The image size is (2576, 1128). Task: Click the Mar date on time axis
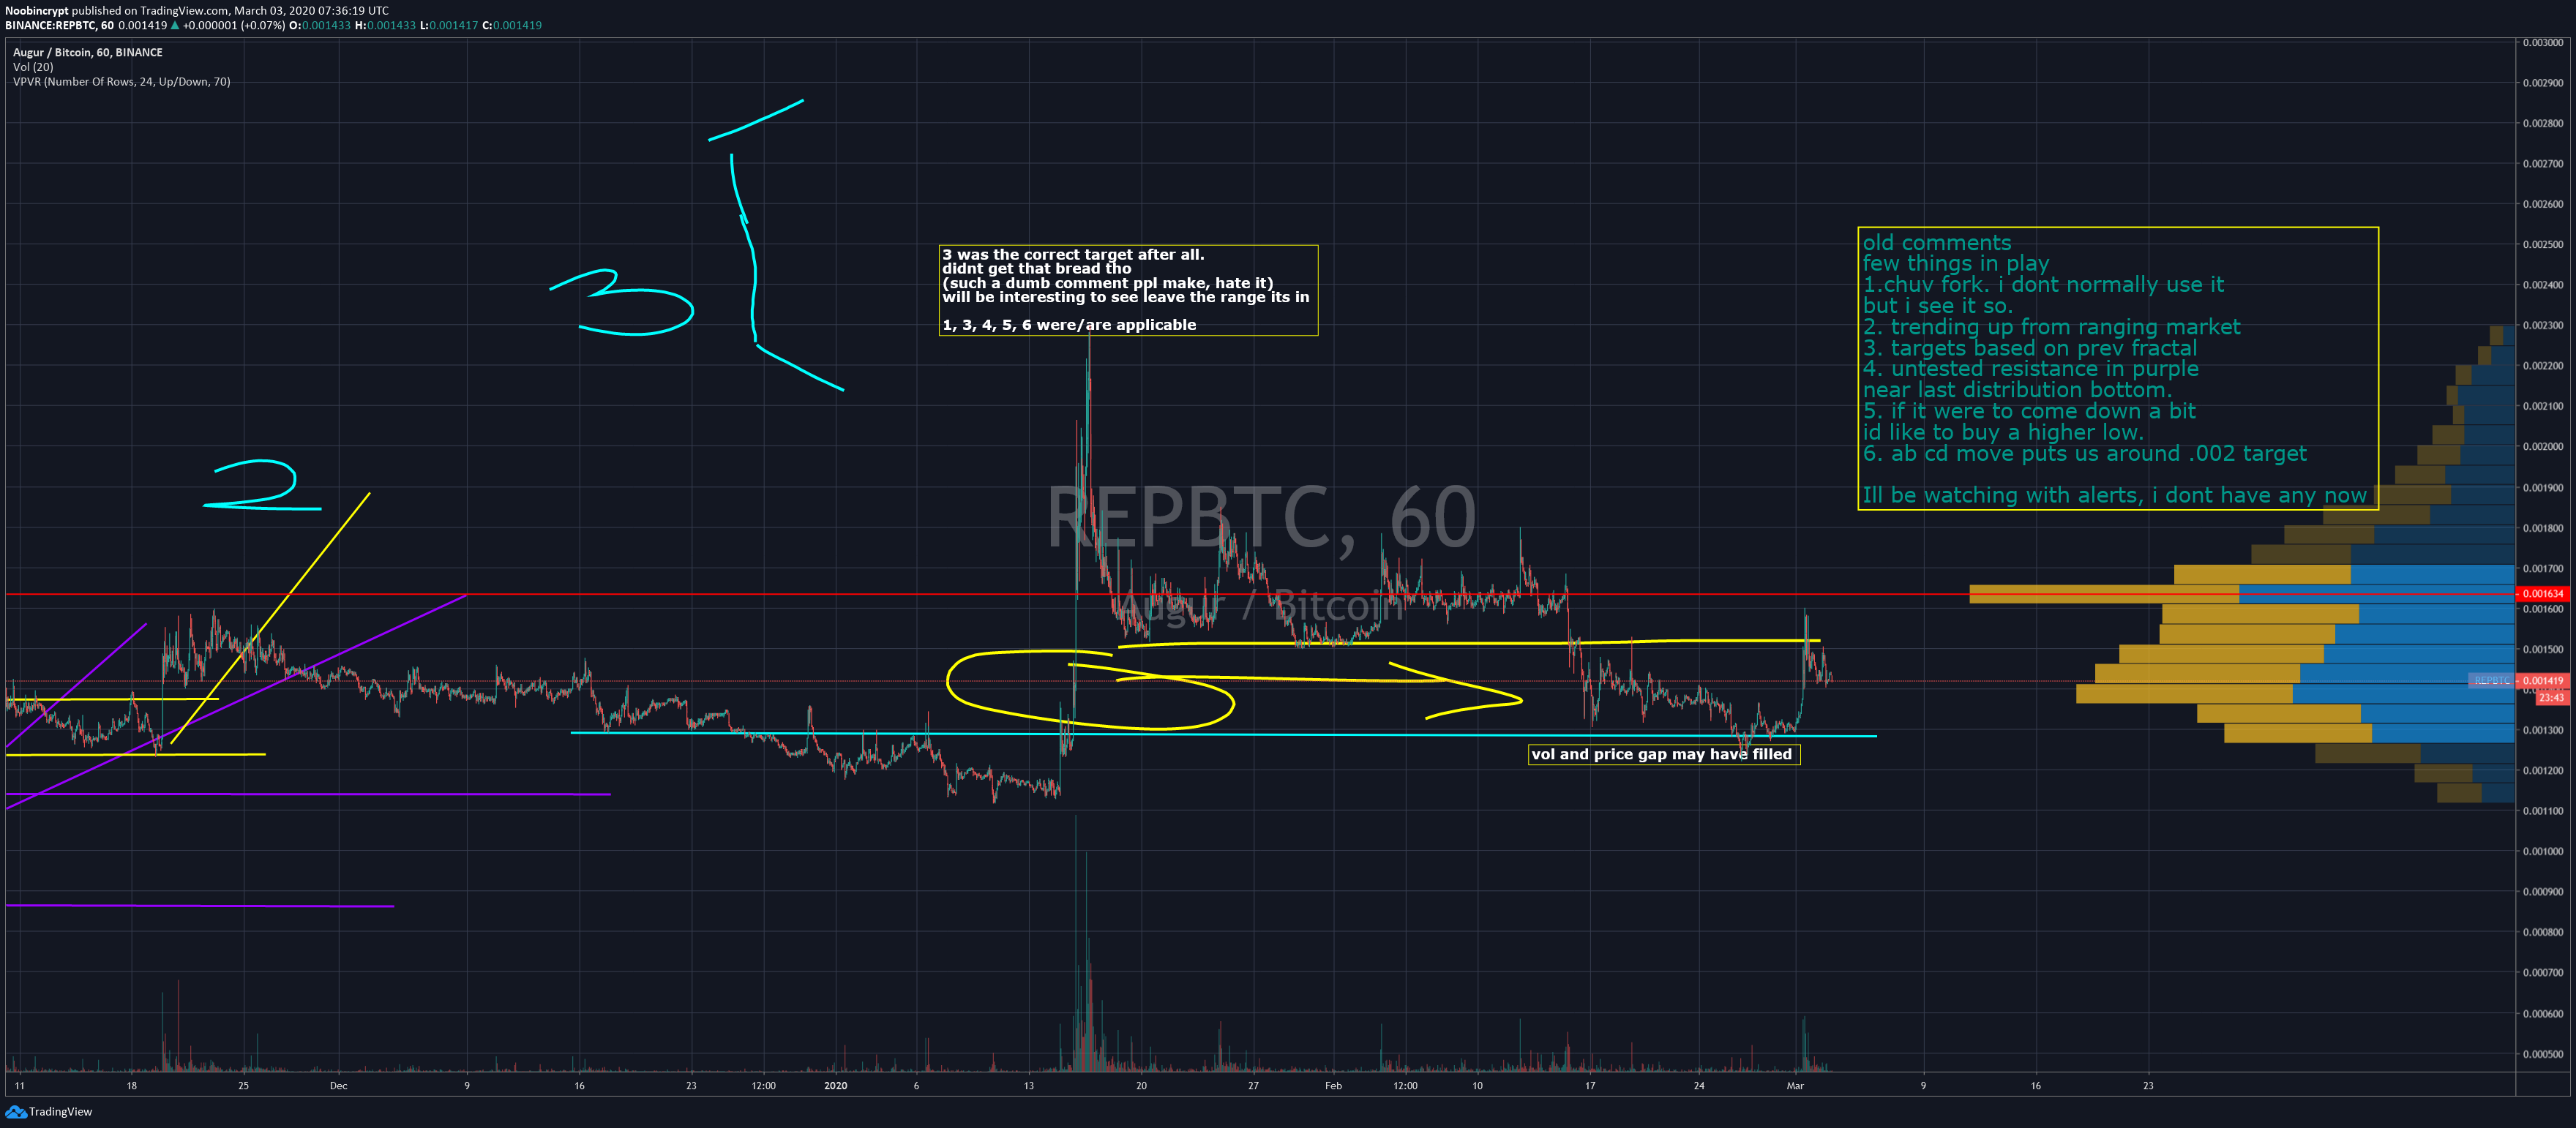[1795, 1085]
